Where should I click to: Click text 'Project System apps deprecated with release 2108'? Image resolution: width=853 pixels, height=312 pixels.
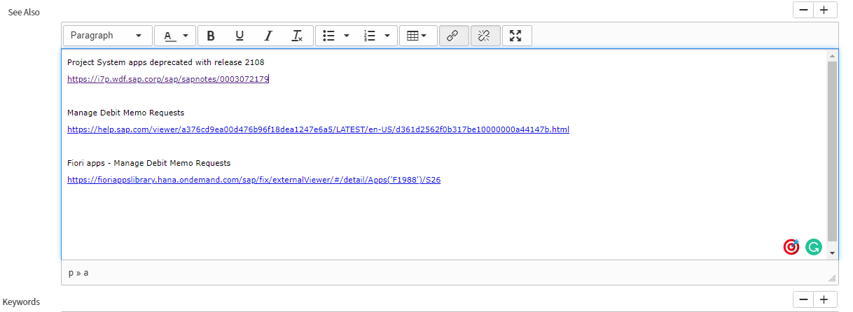[165, 62]
